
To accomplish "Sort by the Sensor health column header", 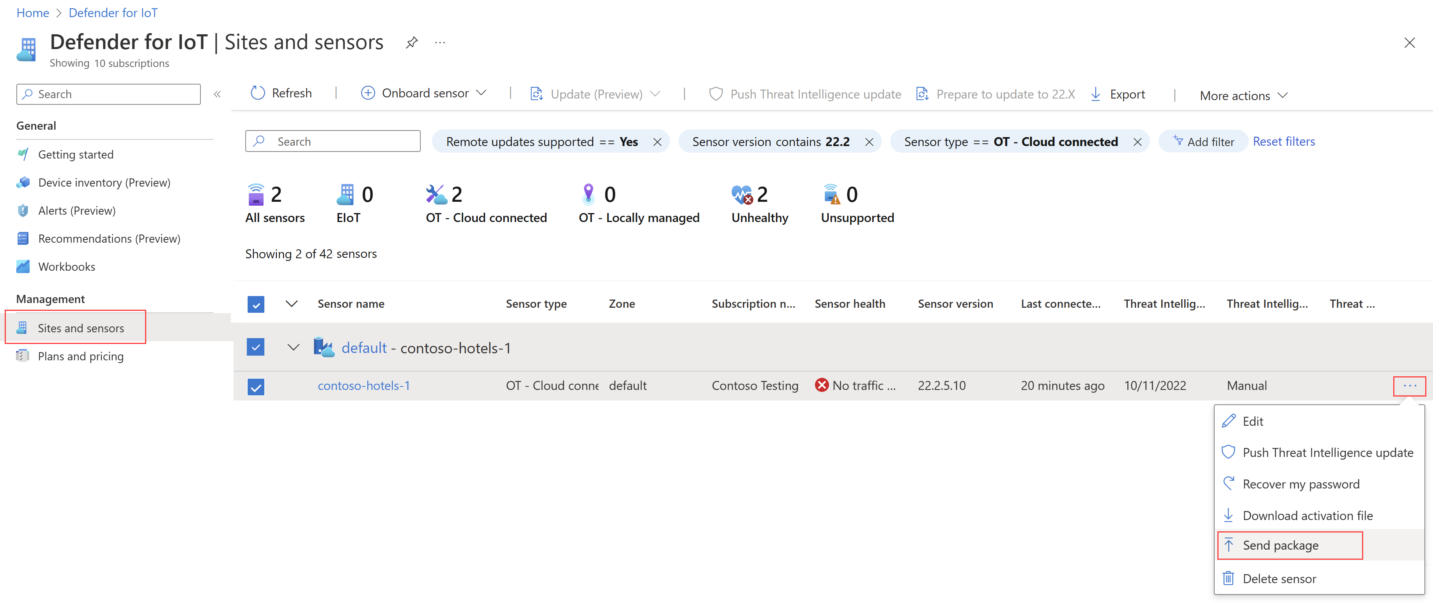I will tap(849, 303).
